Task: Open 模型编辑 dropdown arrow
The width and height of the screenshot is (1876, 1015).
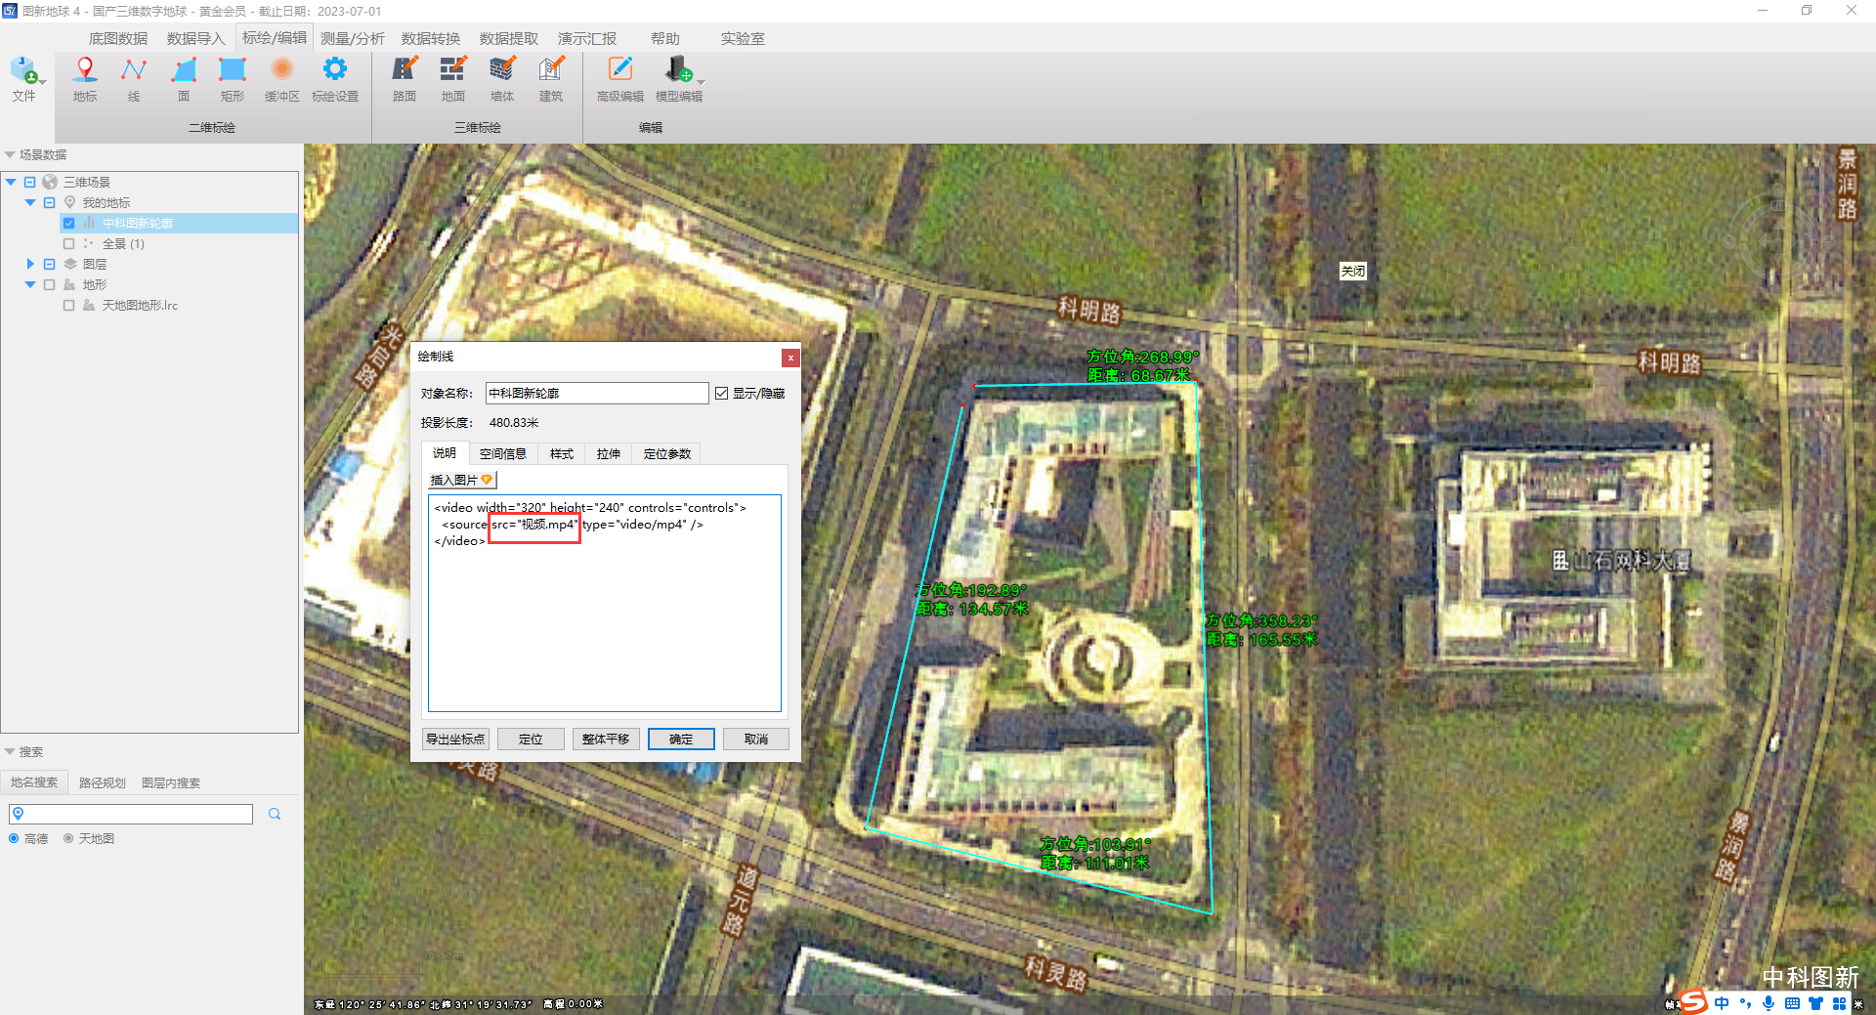Action: (701, 82)
